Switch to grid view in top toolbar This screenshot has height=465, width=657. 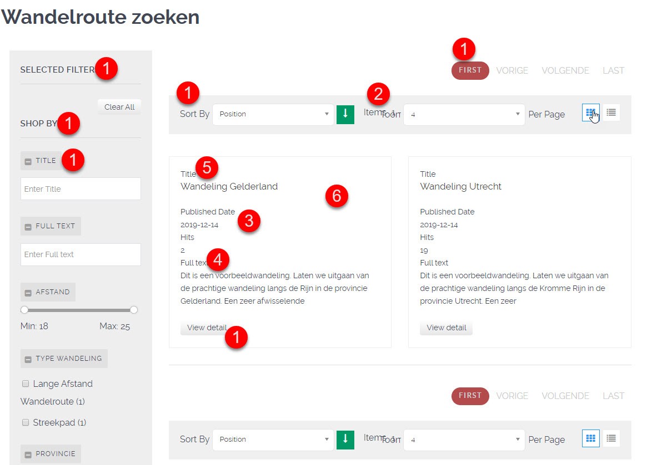[x=590, y=113]
